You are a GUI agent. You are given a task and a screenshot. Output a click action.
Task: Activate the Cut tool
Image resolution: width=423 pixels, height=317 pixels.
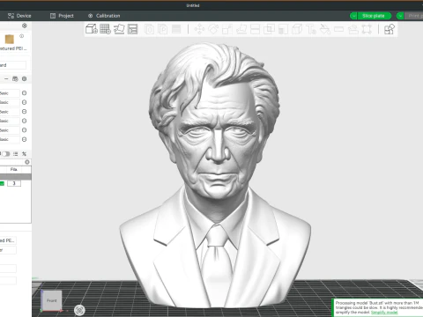[255, 29]
